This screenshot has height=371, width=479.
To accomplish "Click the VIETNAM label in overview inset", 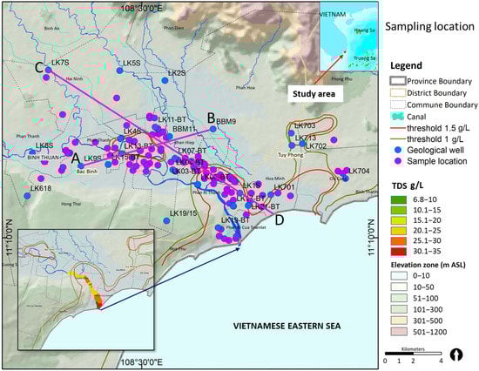I will [333, 14].
